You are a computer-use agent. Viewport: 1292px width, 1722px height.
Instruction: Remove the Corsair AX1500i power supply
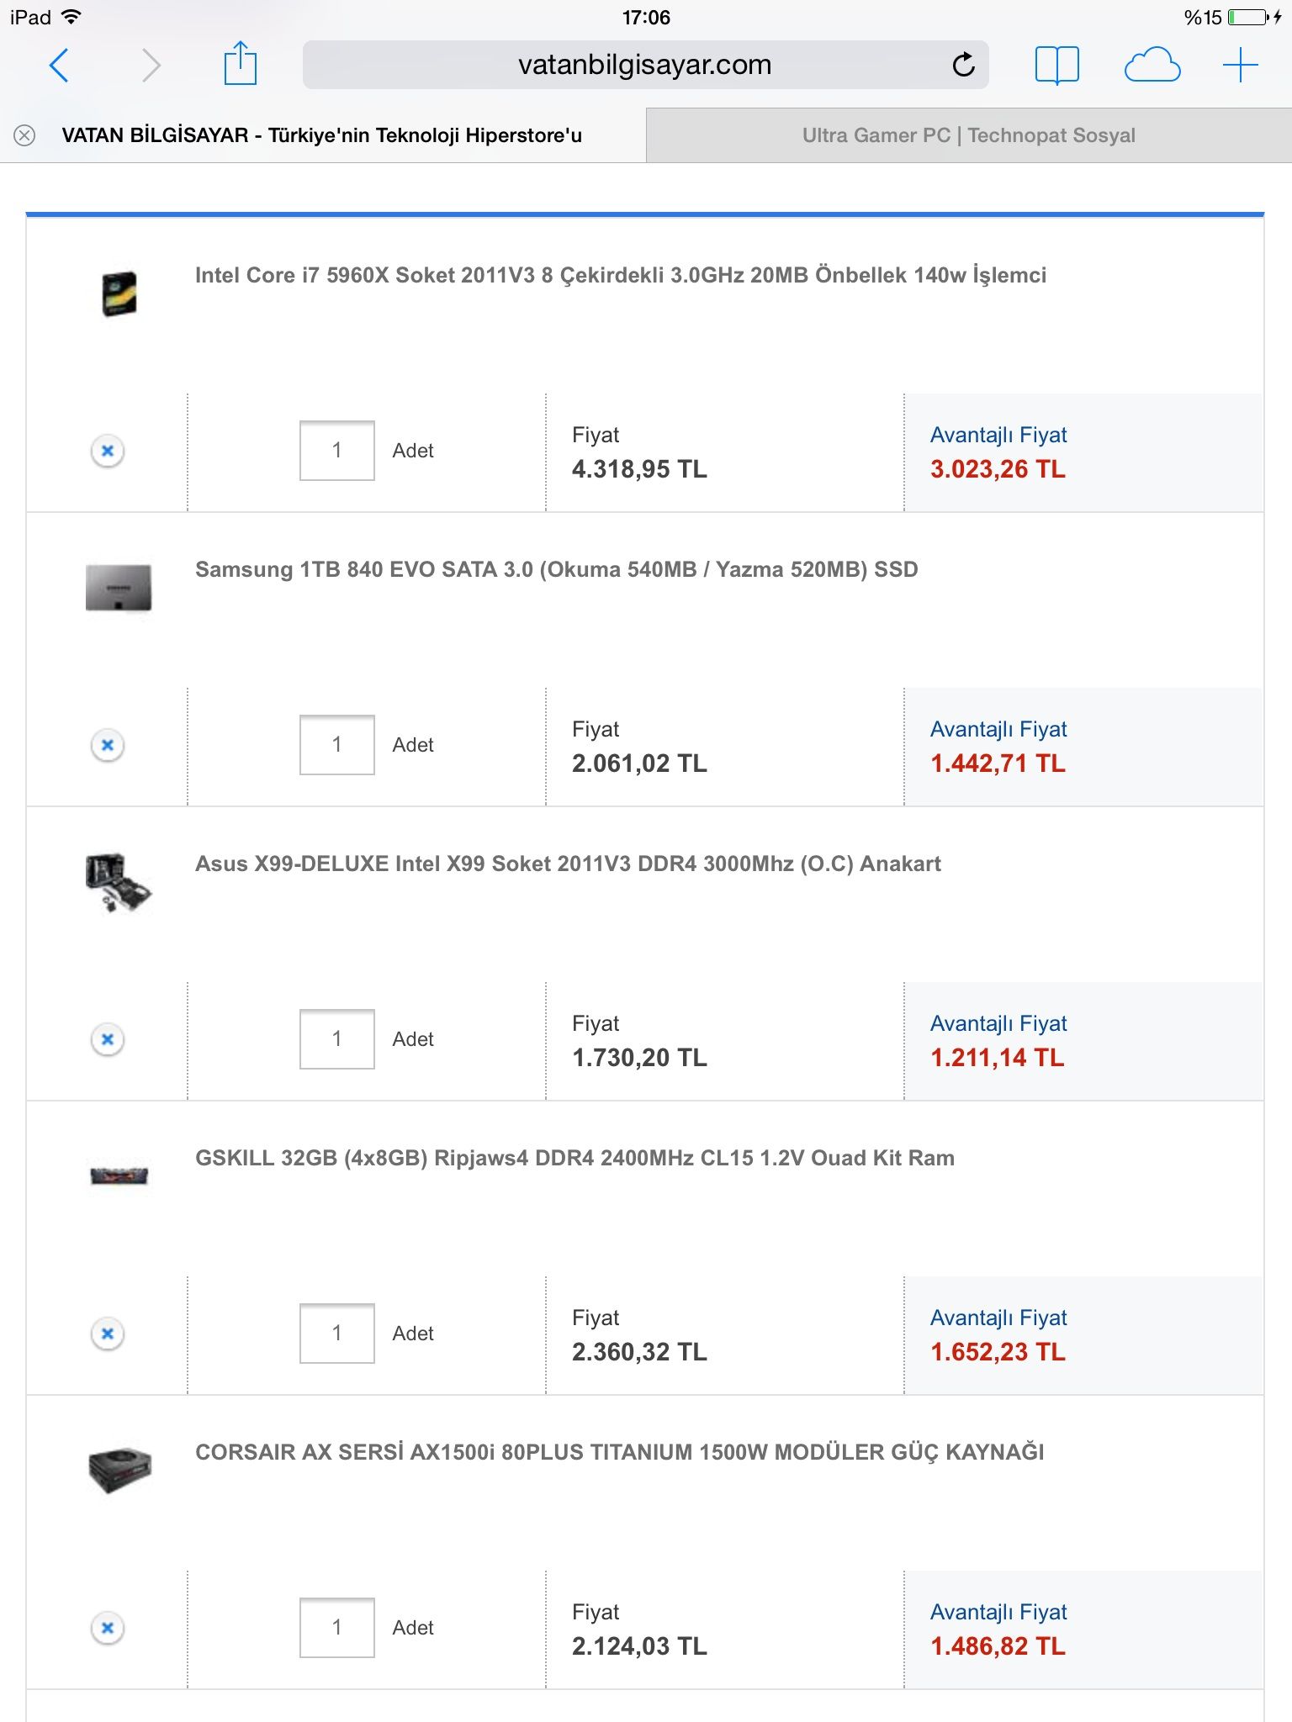point(108,1628)
